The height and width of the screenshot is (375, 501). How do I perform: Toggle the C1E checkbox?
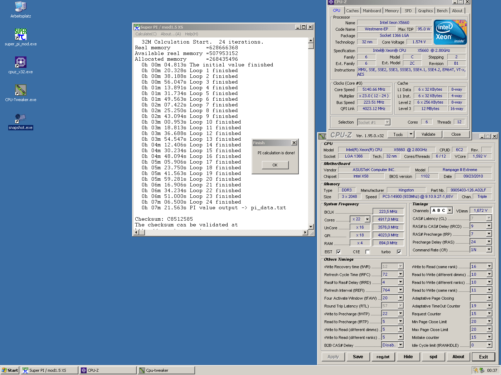[x=368, y=252]
